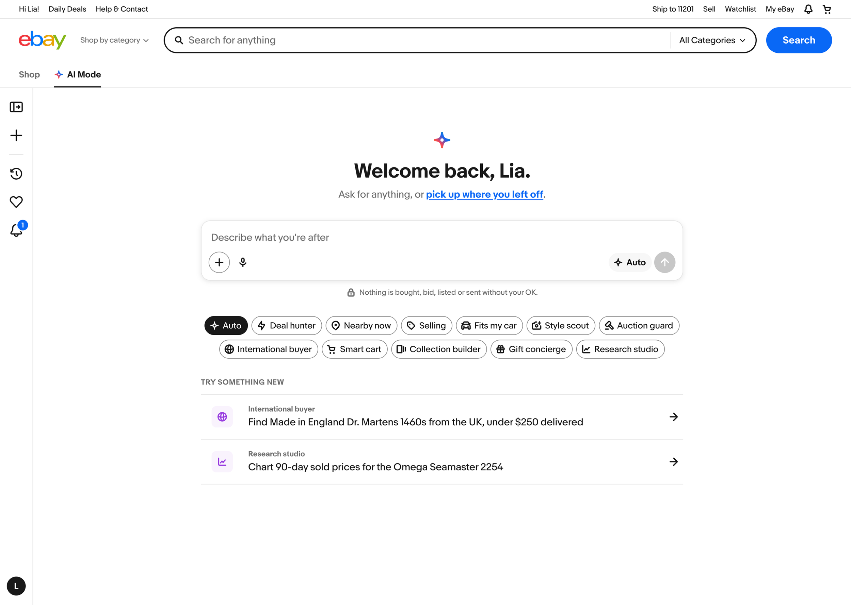Switch to the Shop tab
The width and height of the screenshot is (851, 605).
tap(29, 75)
